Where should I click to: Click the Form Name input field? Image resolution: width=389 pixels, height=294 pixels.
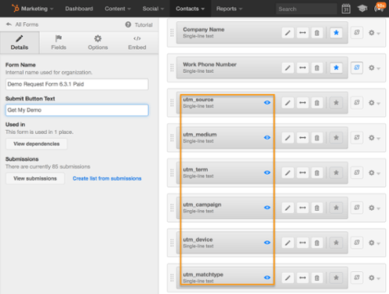tap(77, 84)
